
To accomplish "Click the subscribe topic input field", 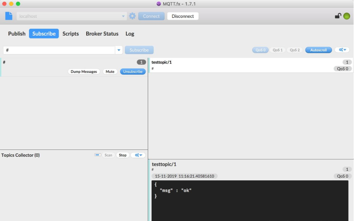I will coord(59,50).
